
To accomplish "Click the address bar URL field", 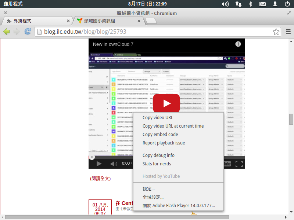I will [158, 32].
